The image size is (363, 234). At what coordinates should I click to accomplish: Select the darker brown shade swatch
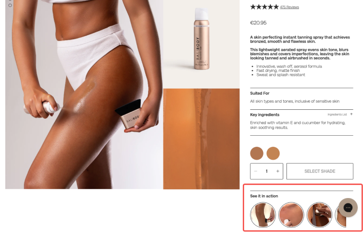point(257,153)
